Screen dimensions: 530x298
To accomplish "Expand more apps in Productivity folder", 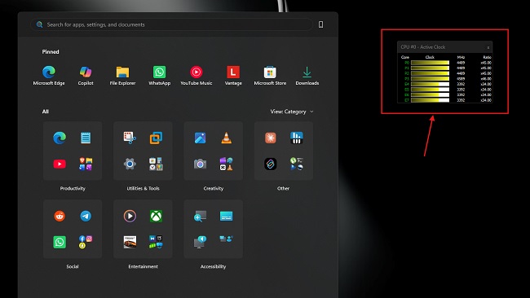I will click(86, 164).
